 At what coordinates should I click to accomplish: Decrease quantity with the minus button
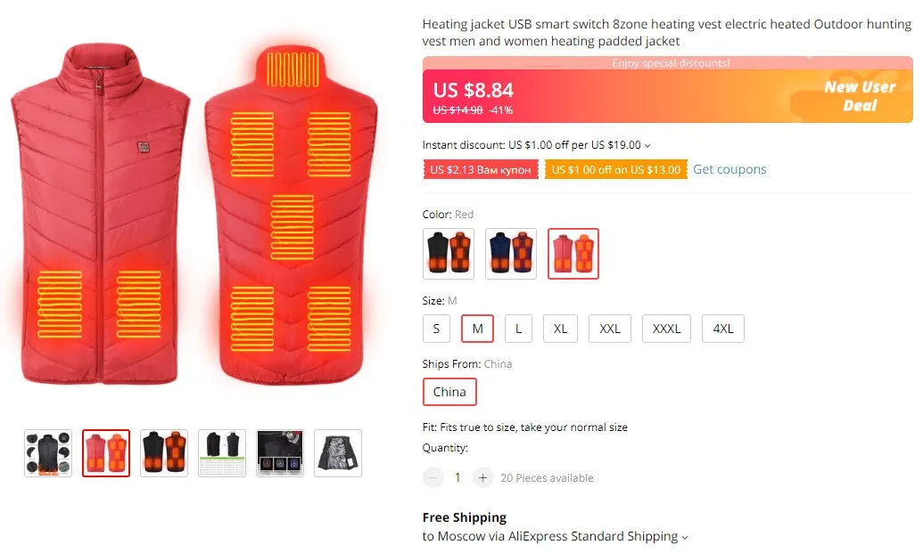coord(433,477)
